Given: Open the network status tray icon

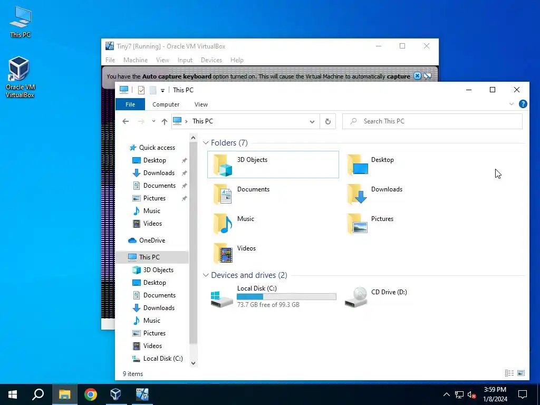Looking at the screenshot, I should point(459,394).
